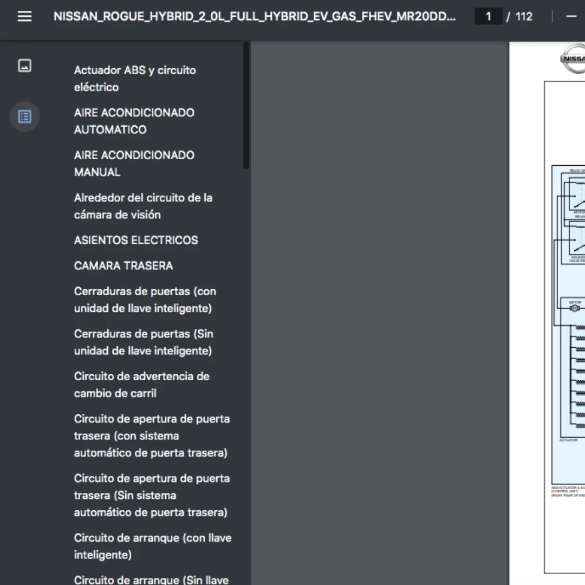The height and width of the screenshot is (585, 585).
Task: Open 'Actuador ABS y circuito eléctrico' bookmark
Action: [135, 79]
